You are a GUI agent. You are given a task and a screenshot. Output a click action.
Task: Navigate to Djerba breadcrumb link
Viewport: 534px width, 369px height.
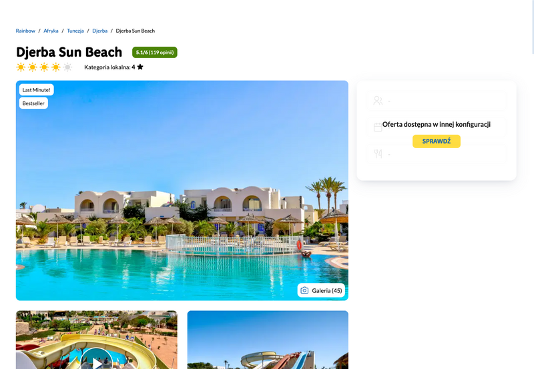(99, 31)
